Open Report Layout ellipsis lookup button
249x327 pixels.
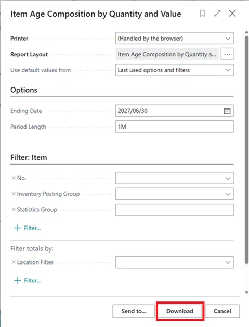pos(227,54)
